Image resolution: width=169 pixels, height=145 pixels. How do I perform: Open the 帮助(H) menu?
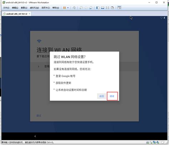click(x=56, y=8)
